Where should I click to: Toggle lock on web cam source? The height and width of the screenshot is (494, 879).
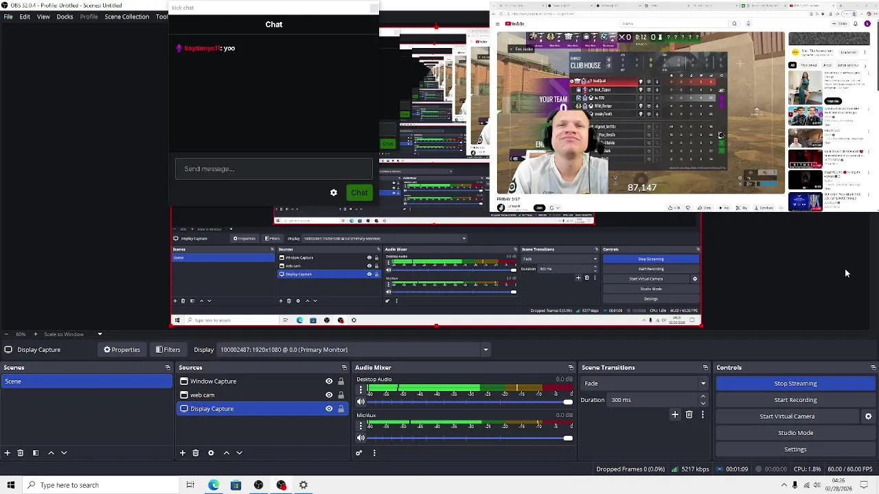point(341,395)
